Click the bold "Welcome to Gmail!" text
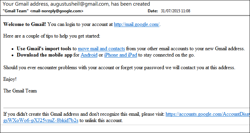The width and height of the screenshot is (250, 133). click(x=25, y=25)
